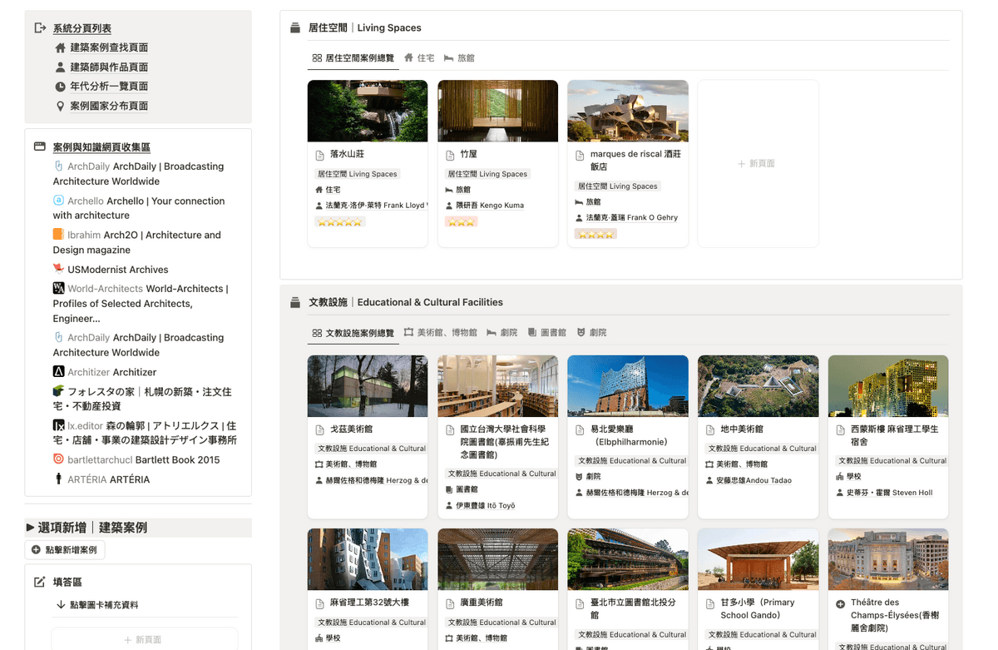Image resolution: width=998 pixels, height=650 pixels.
Task: Click the Architizer A logo icon
Action: (x=58, y=372)
